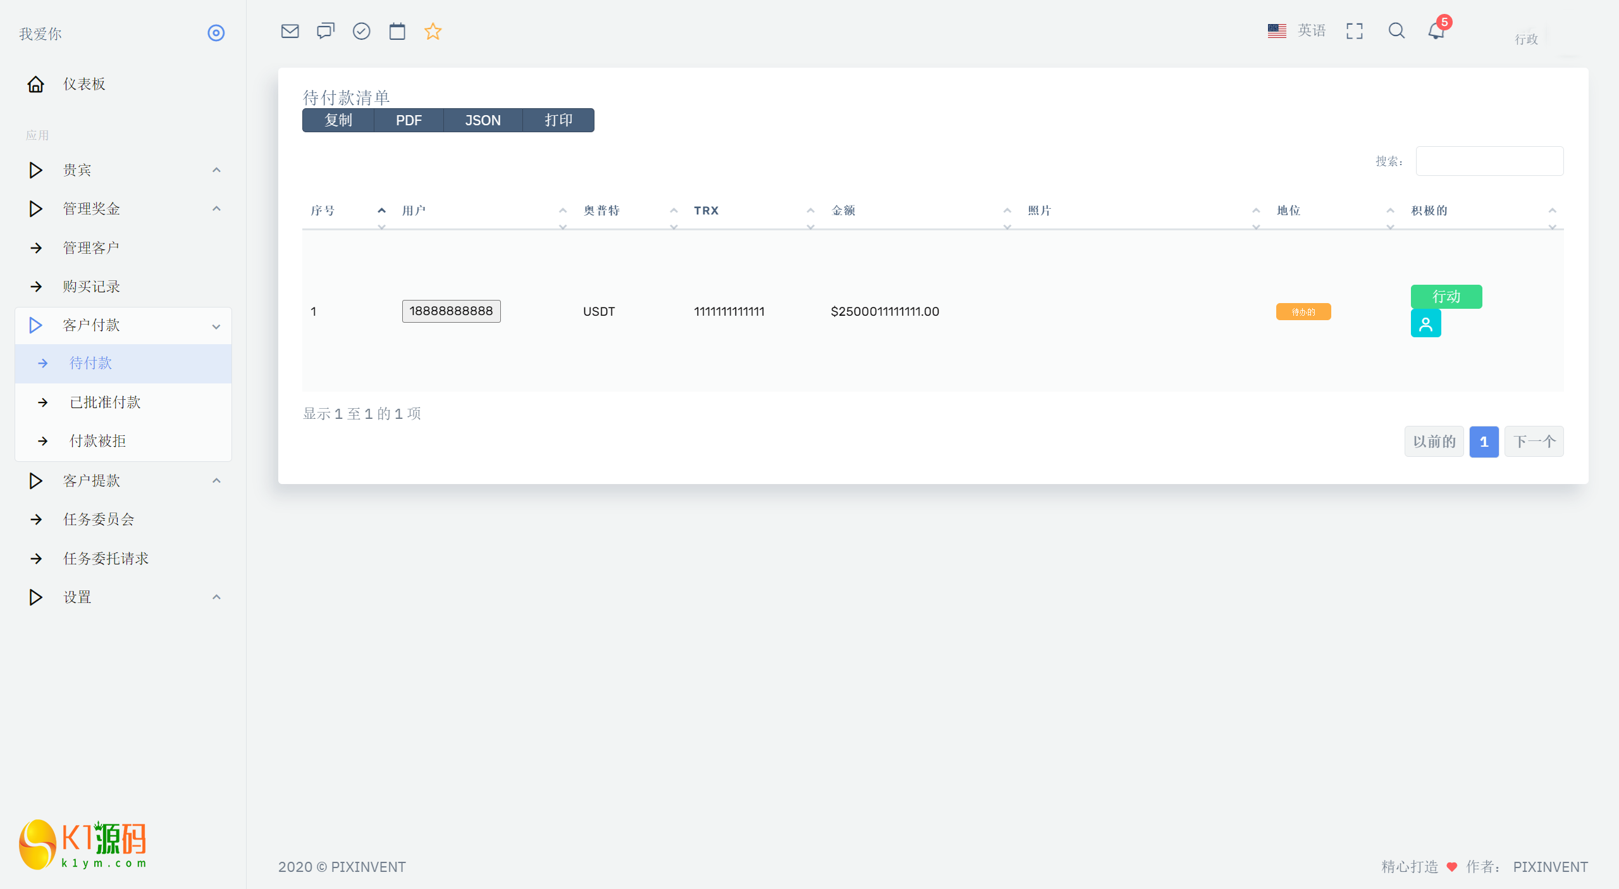
Task: Toggle fullscreen with the expand icon
Action: 1355,31
